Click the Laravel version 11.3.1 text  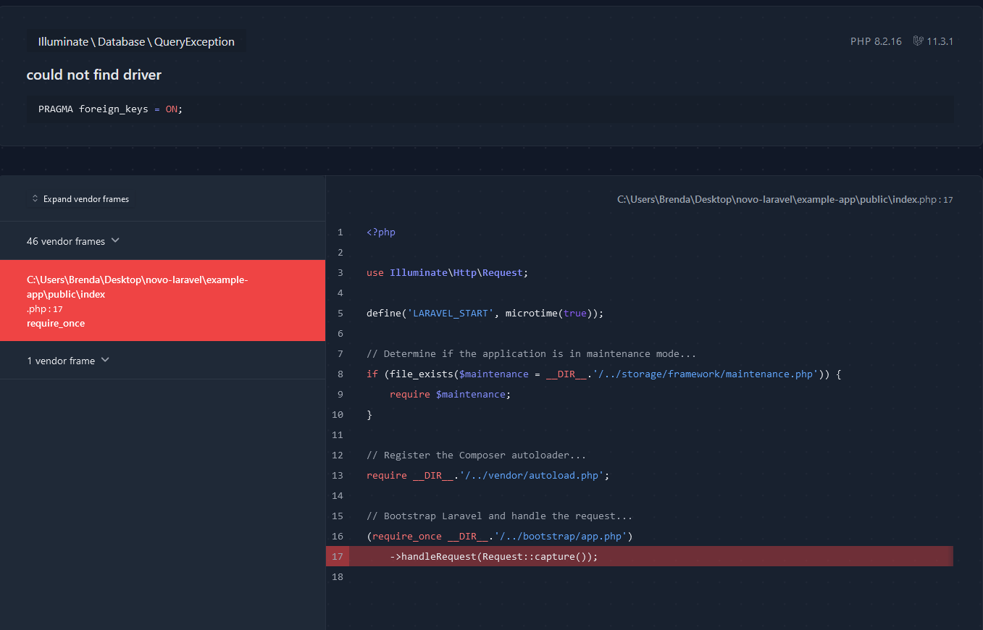click(940, 41)
